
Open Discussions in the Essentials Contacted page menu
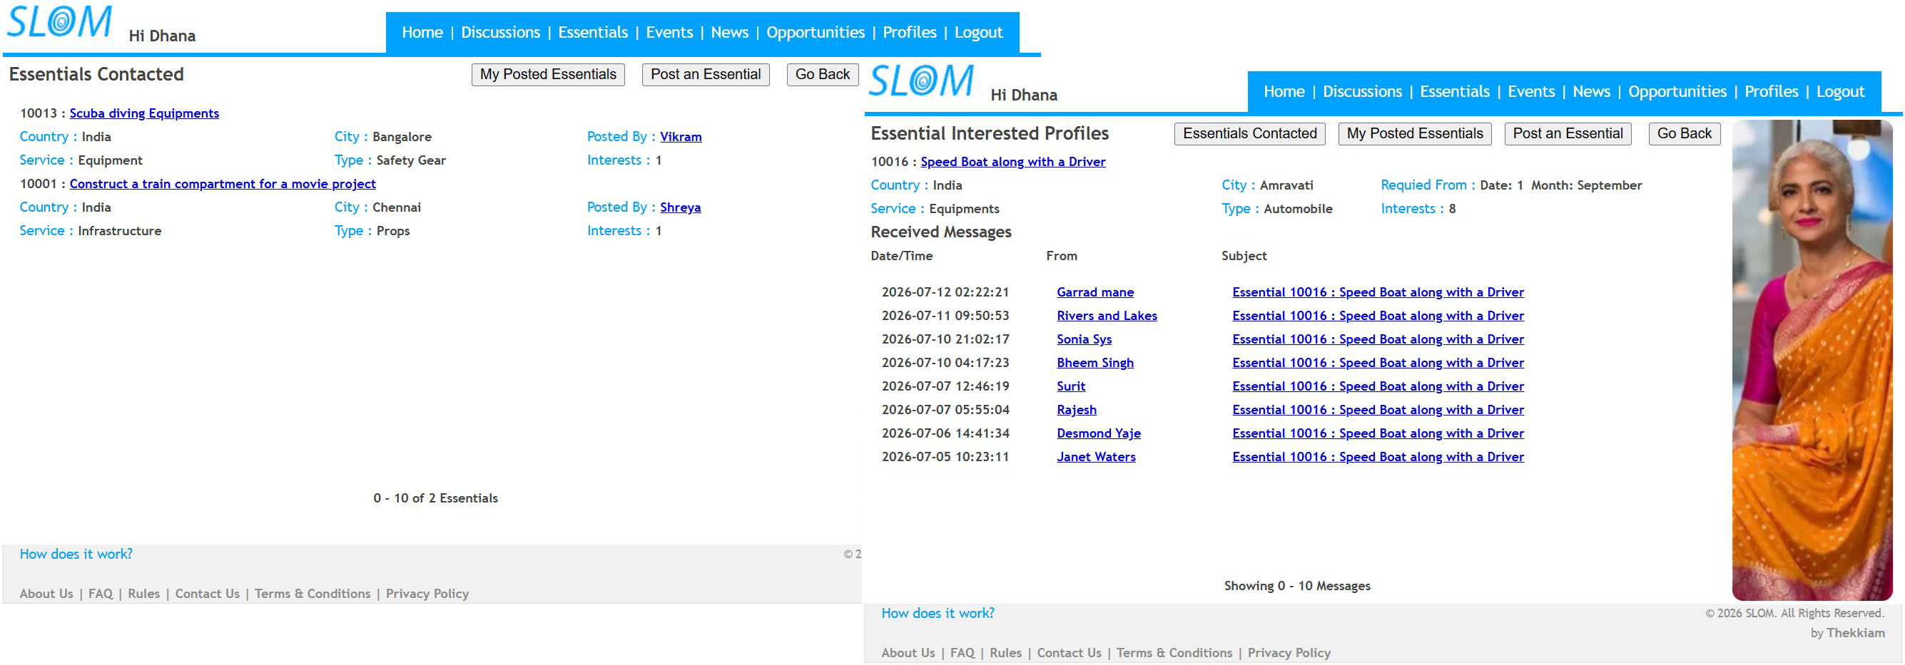point(501,33)
